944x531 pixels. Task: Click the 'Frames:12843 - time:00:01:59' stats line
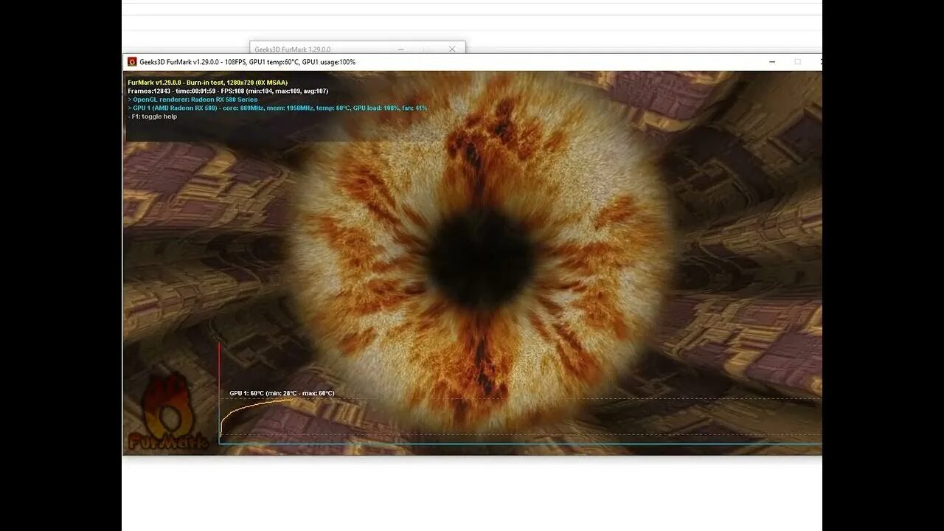point(228,91)
